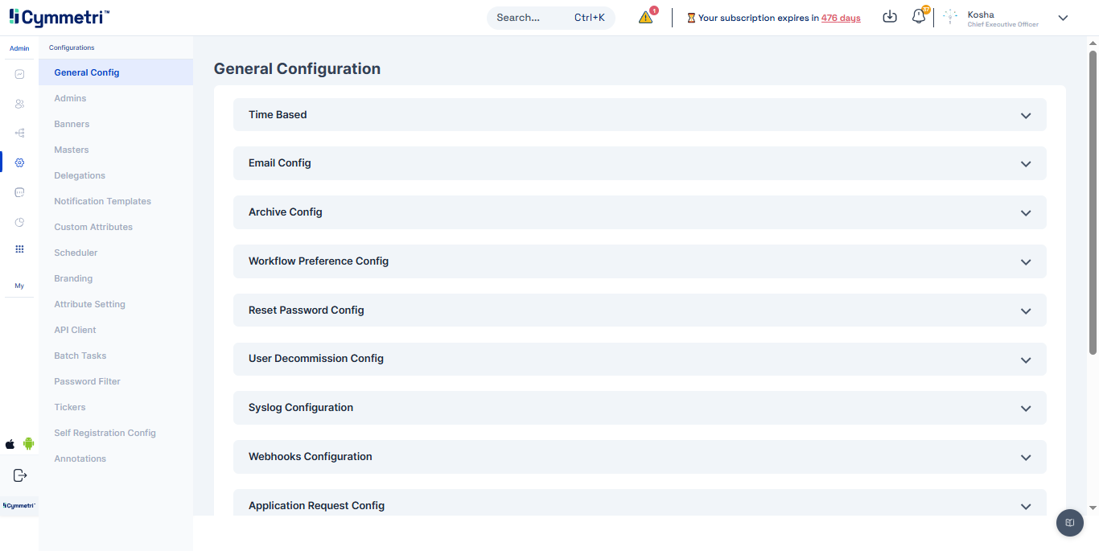Click the logout icon in sidebar

(x=20, y=475)
